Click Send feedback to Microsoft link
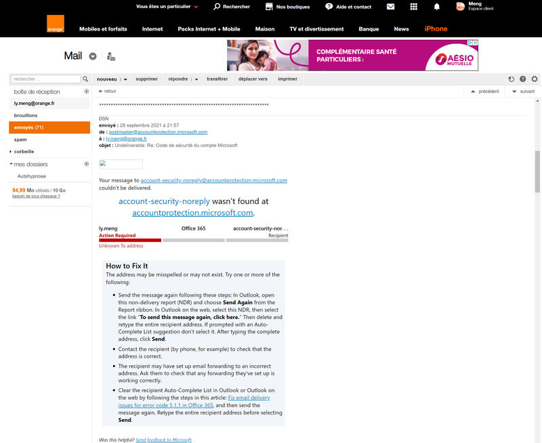 click(163, 440)
